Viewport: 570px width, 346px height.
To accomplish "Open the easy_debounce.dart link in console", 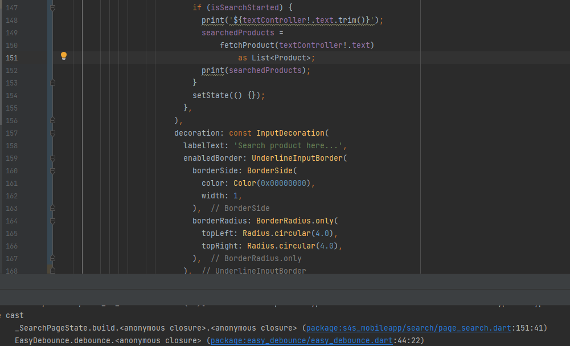I will (301, 340).
